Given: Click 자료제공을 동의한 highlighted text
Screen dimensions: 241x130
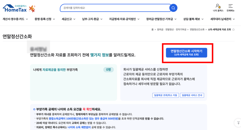Looking at the screenshot, I should coord(54,70).
